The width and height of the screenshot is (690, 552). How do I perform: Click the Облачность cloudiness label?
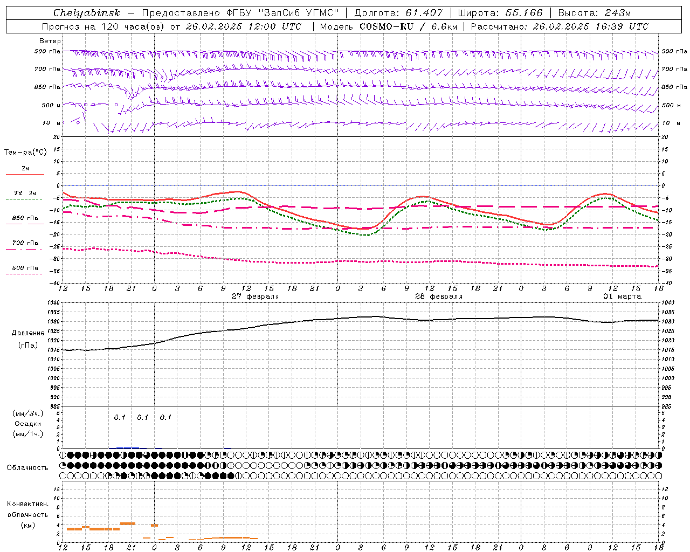[27, 468]
